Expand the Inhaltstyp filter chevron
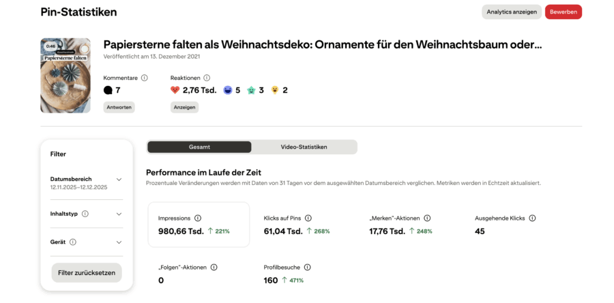 pos(119,214)
